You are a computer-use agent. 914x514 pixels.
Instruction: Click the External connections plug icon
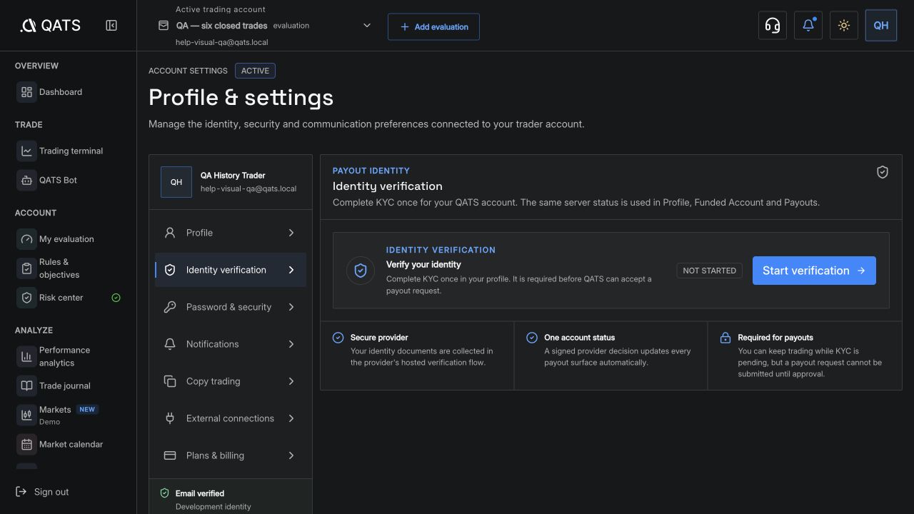[170, 418]
